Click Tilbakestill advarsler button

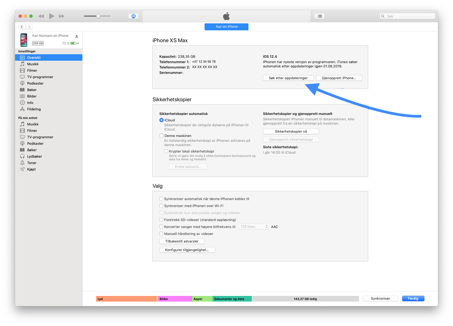[182, 241]
